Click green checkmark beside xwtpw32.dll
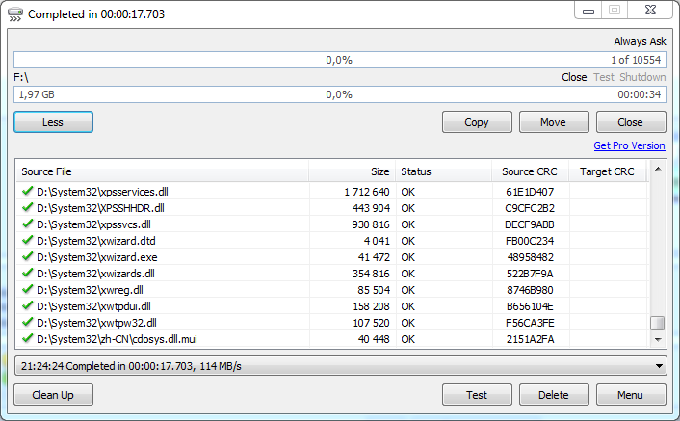 pyautogui.click(x=28, y=322)
